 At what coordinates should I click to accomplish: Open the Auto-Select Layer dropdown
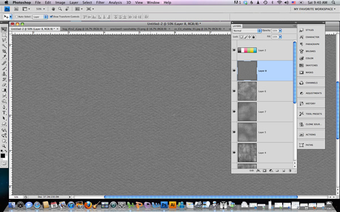click(x=40, y=16)
